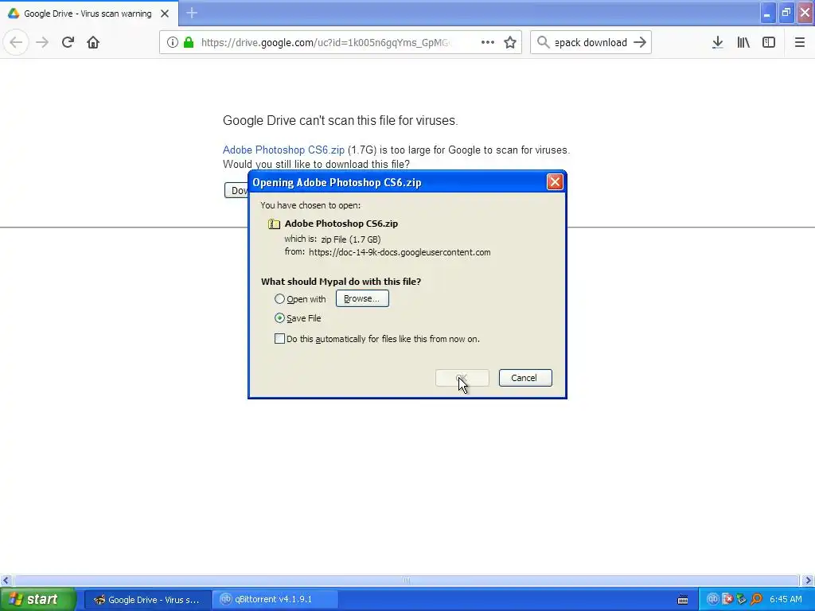Close the Opening Adobe Photoshop dialog
Image resolution: width=815 pixels, height=611 pixels.
point(555,182)
